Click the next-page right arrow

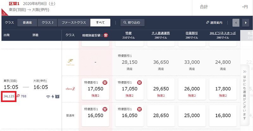pos(246,23)
